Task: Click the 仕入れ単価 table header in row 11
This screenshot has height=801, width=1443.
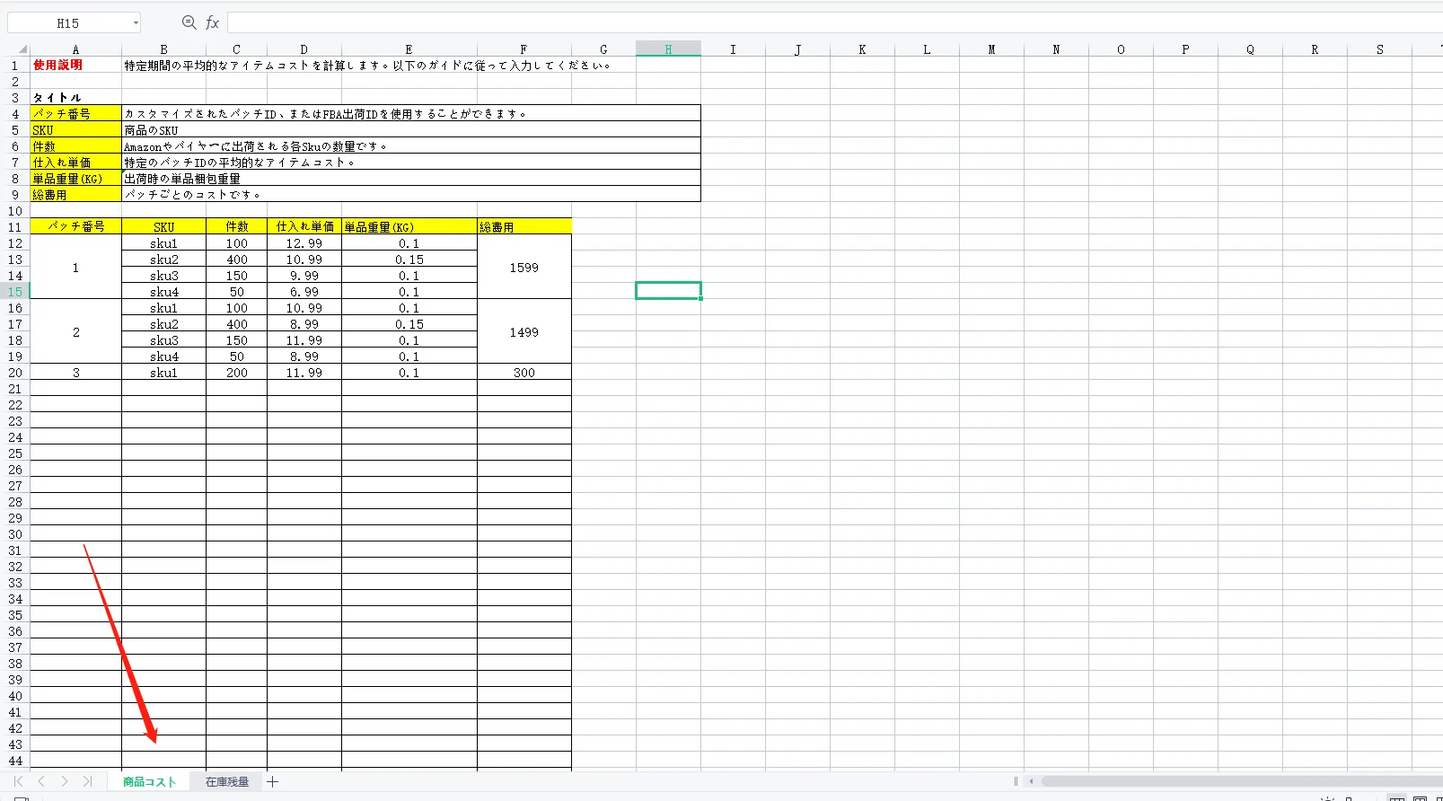Action: pos(304,227)
